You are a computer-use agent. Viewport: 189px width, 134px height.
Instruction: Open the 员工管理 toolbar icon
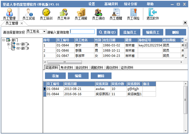9,14
